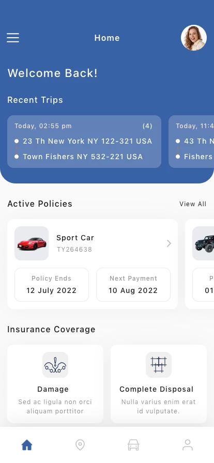Open the Complete Disposal coverage card
This screenshot has height=463, width=214.
159,384
